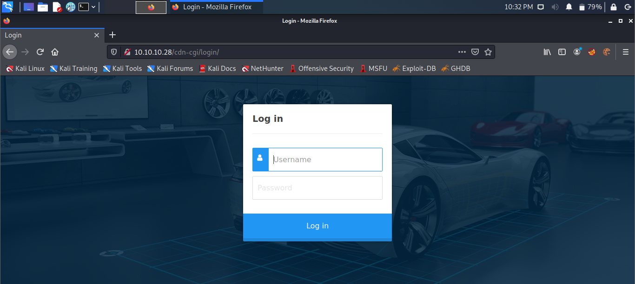Open the Firefox account icon
Viewport: 635px width, 284px height.
[577, 52]
